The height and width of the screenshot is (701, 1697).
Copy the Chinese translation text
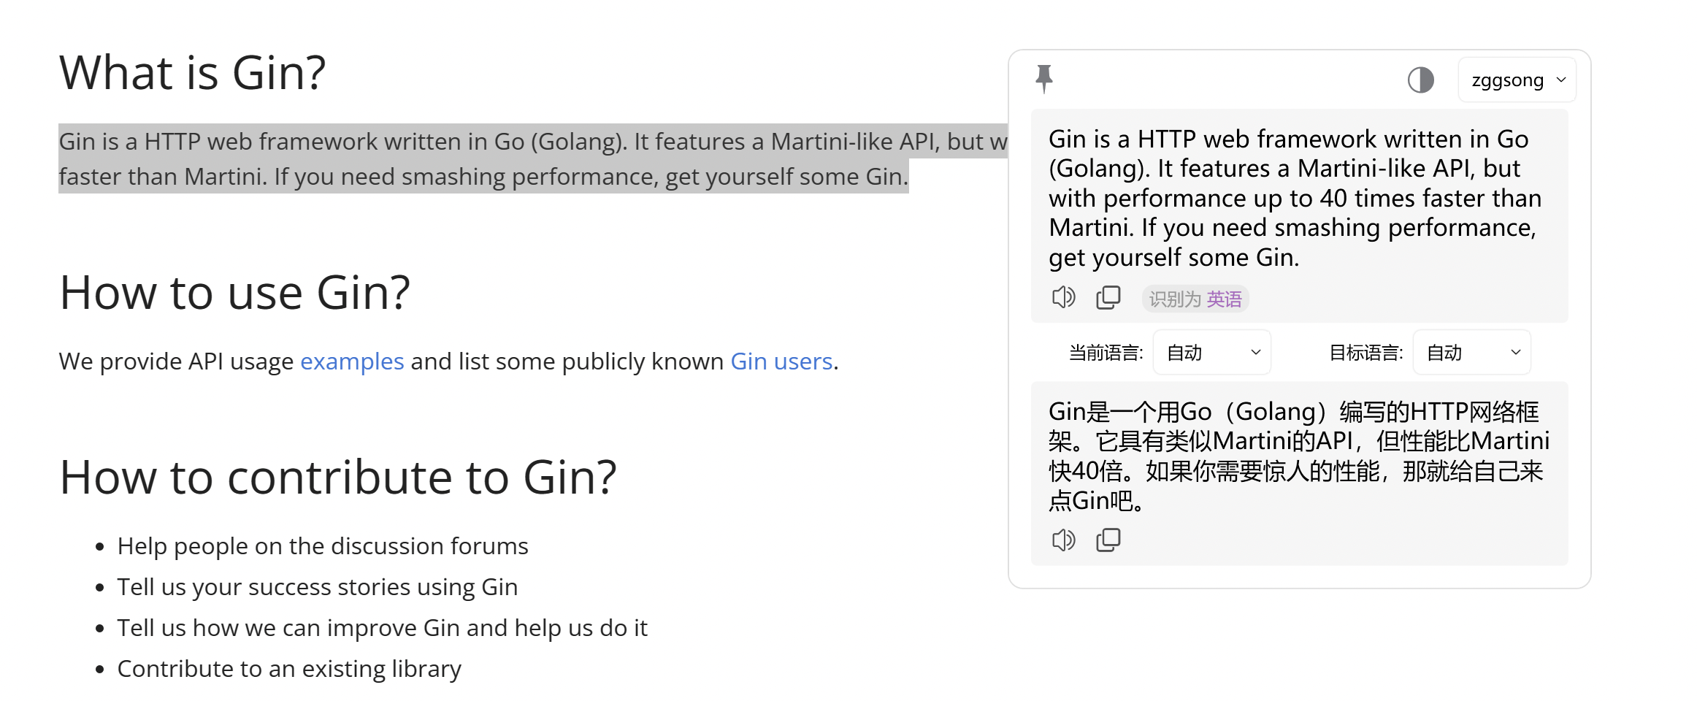click(1108, 540)
